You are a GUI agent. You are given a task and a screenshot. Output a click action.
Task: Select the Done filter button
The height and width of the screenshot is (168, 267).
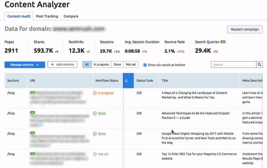pyautogui.click(x=117, y=64)
